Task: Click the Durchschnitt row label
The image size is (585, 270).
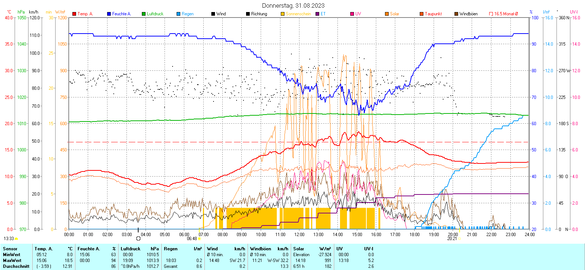Action: [16, 266]
